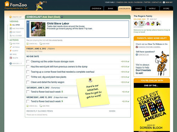Click the top Add Item icon below sharing note
The height and width of the screenshot is (132, 177).
click(41, 44)
